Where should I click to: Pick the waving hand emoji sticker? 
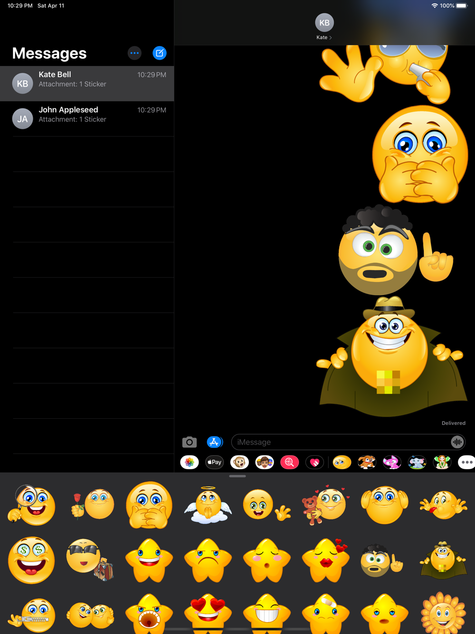coord(267,505)
